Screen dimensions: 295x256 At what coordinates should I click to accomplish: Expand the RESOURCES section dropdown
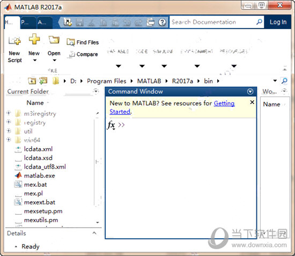click(234, 66)
